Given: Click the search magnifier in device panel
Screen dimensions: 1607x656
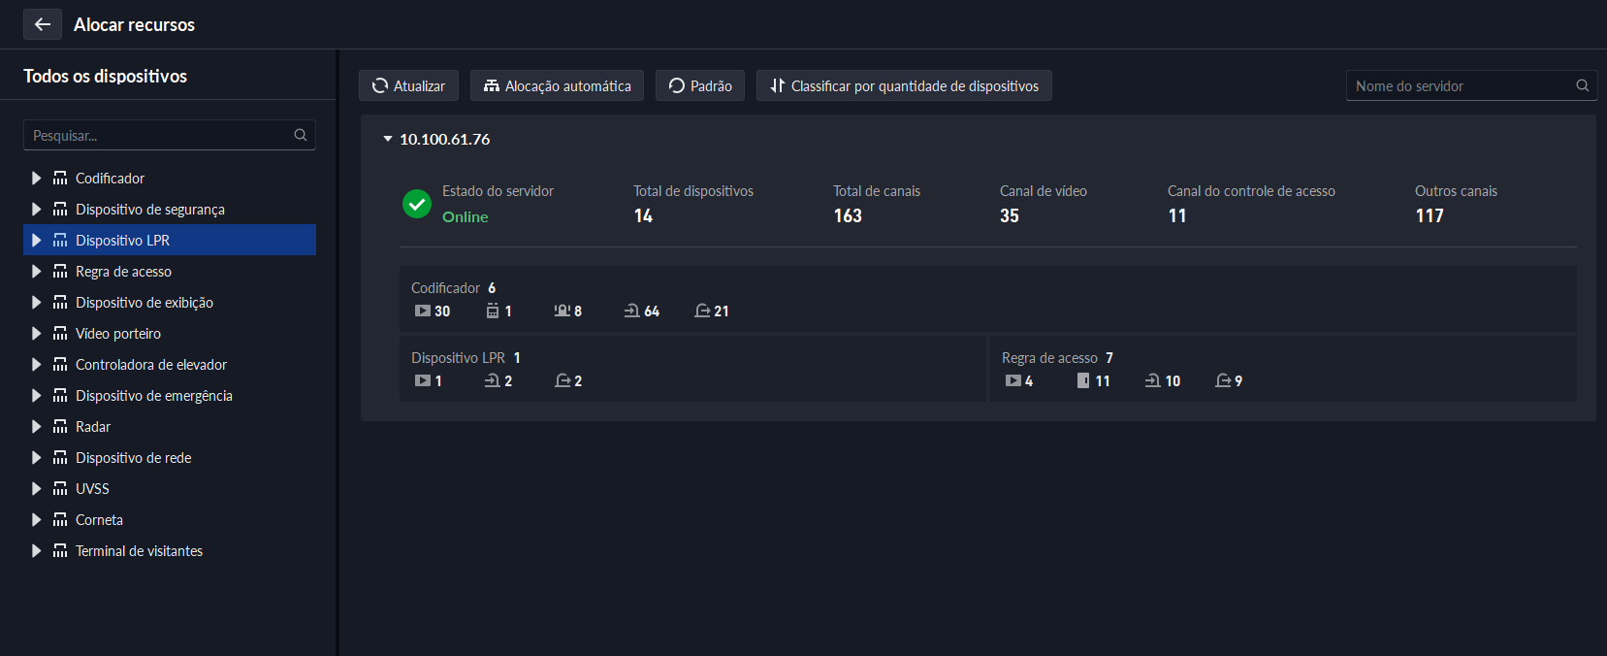Looking at the screenshot, I should [301, 135].
